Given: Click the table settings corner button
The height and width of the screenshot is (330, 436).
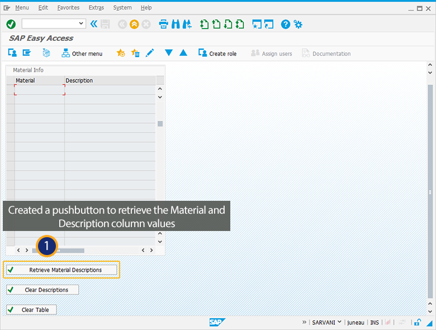Looking at the screenshot, I should 160,81.
